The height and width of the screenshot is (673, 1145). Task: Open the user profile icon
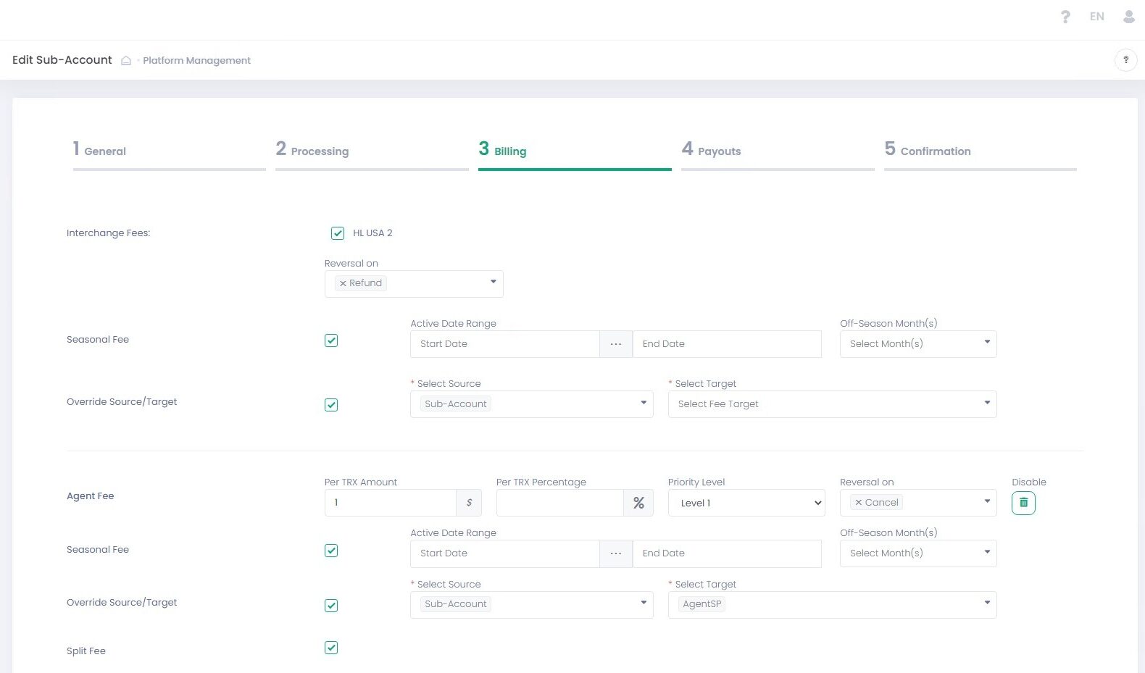coord(1128,17)
